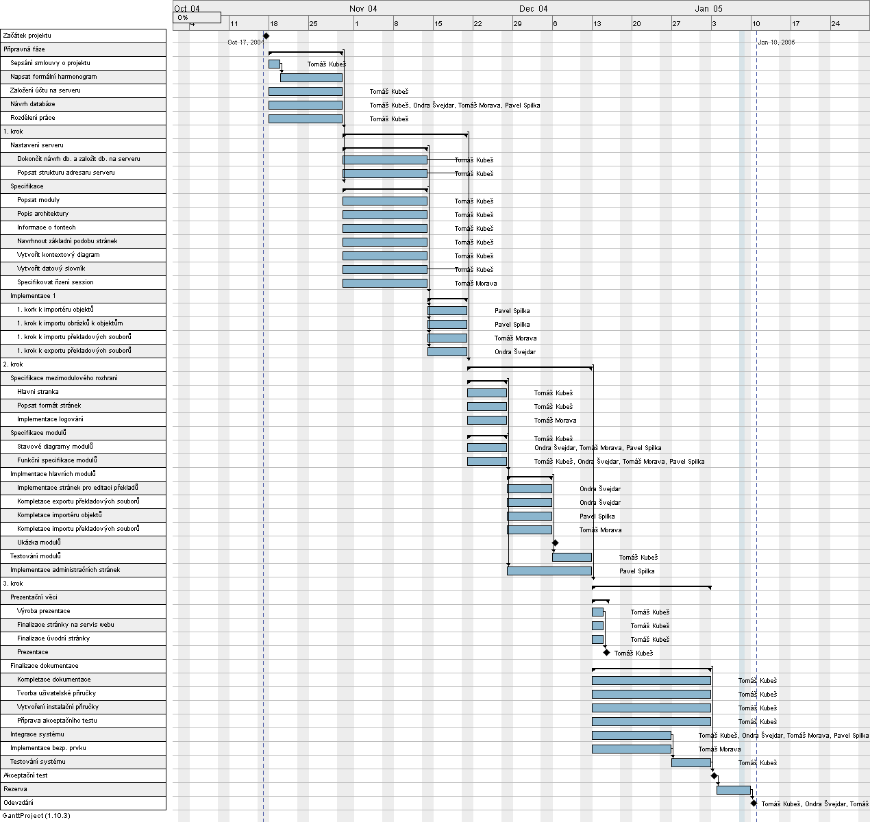
Task: Click the Jan 10, 2005 date marker label
Action: pos(776,42)
